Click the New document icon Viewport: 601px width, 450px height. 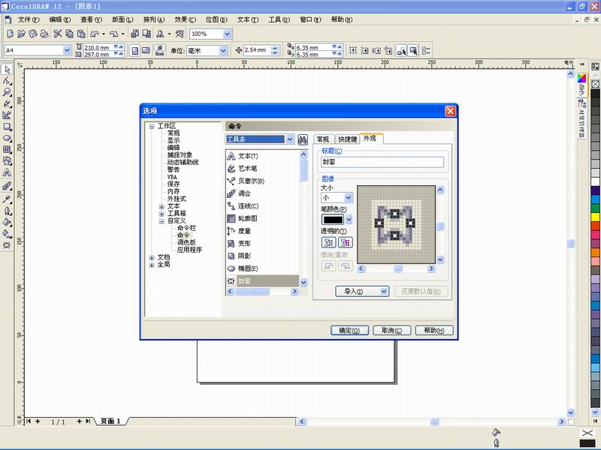click(11, 34)
